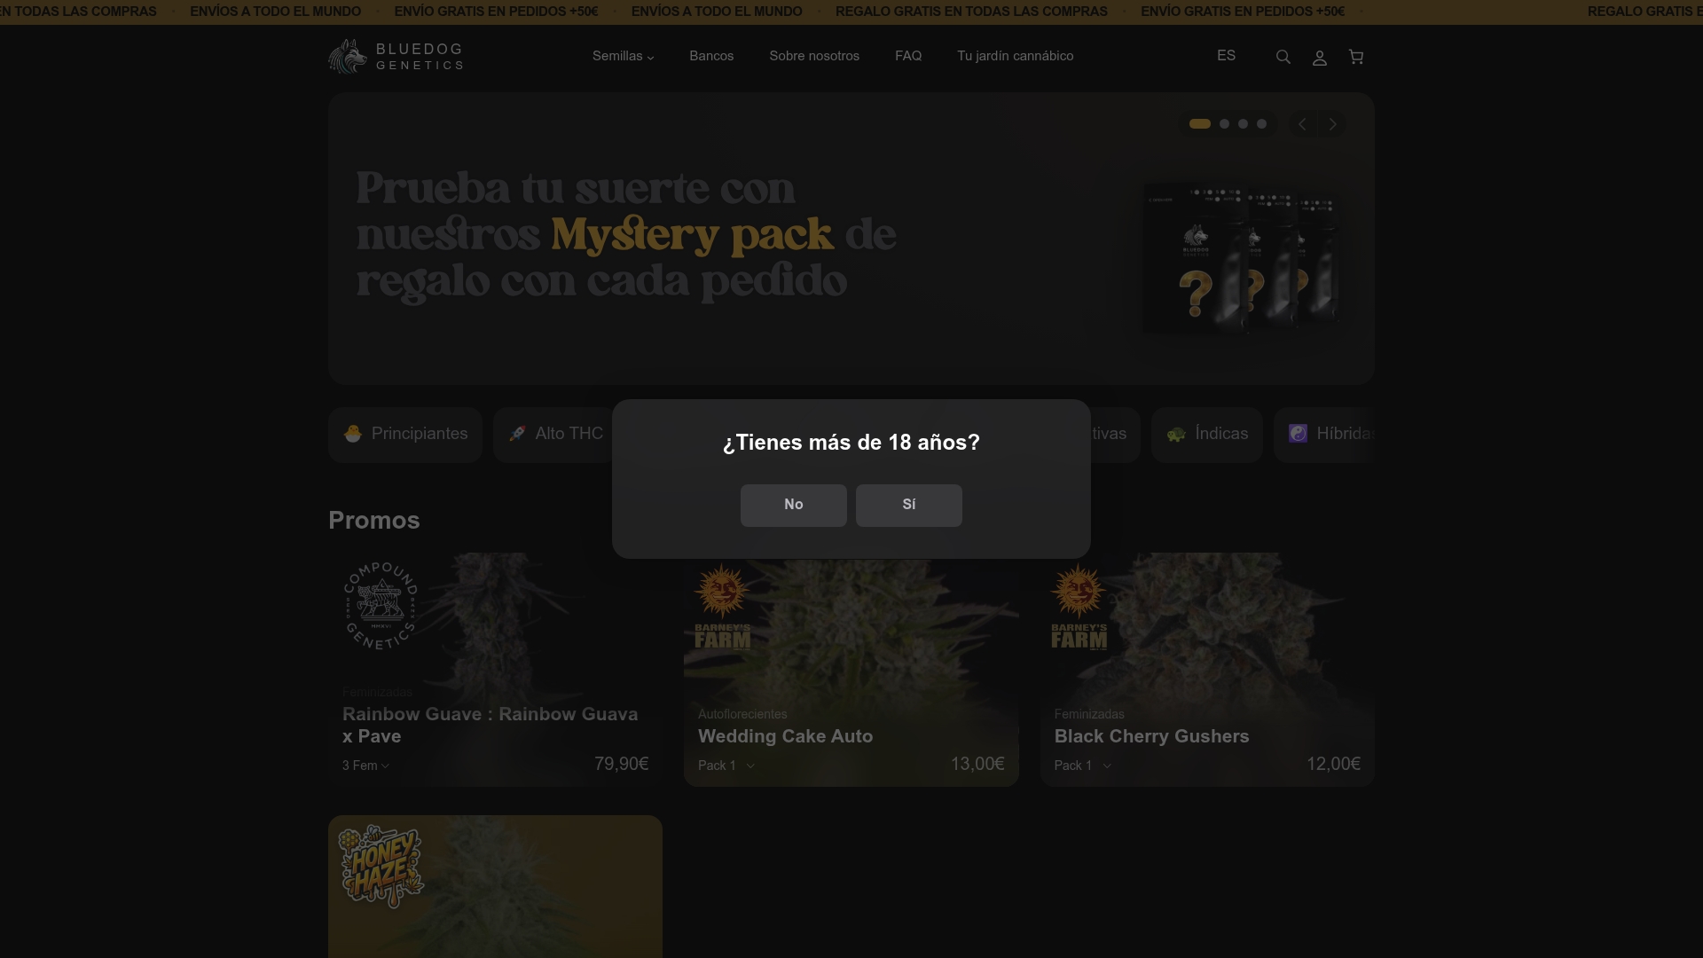Select the Alto THC category chip
The width and height of the screenshot is (1703, 958).
pyautogui.click(x=555, y=435)
